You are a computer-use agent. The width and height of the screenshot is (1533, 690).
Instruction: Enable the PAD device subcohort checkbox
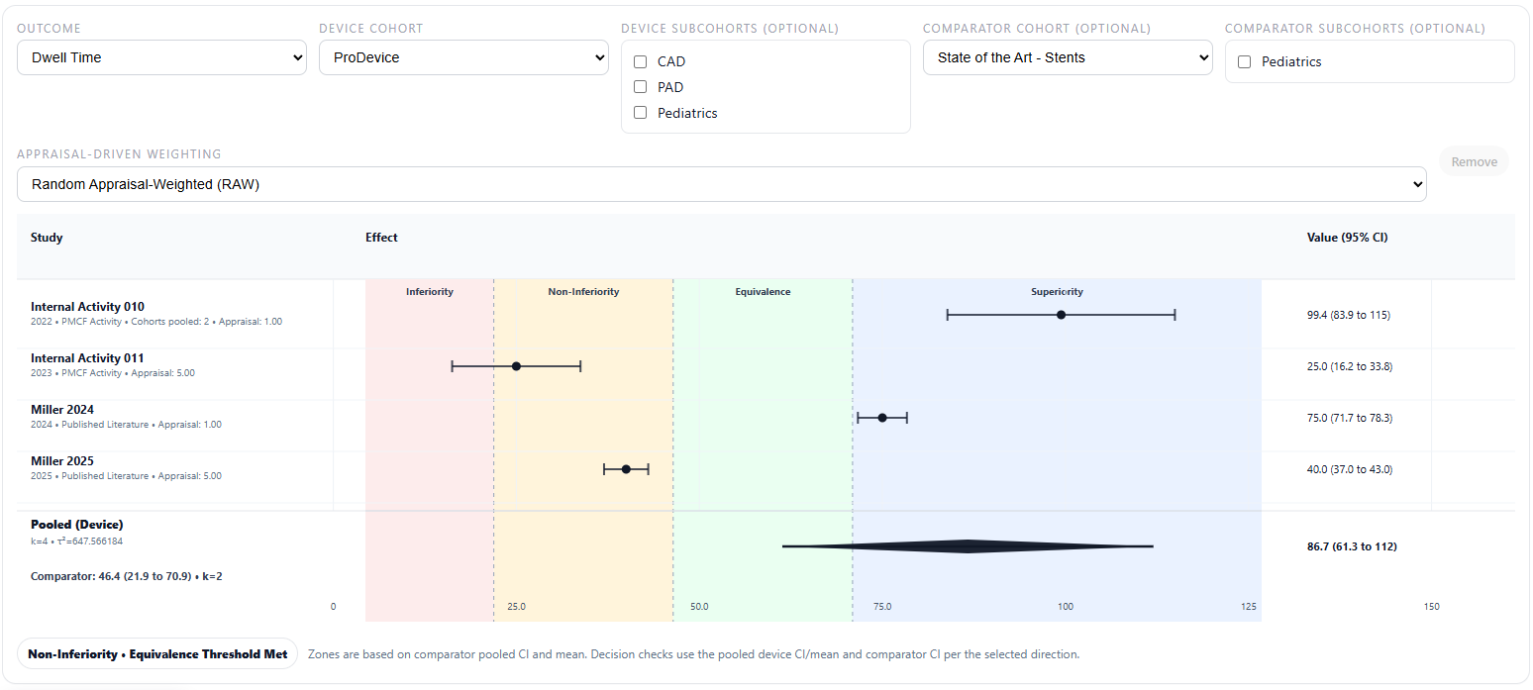[x=640, y=87]
